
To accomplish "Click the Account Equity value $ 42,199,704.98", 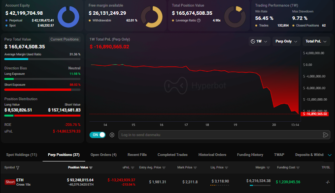I will (x=24, y=13).
